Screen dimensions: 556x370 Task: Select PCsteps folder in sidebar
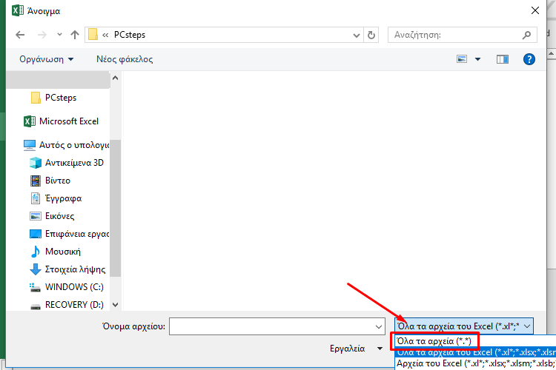click(60, 98)
